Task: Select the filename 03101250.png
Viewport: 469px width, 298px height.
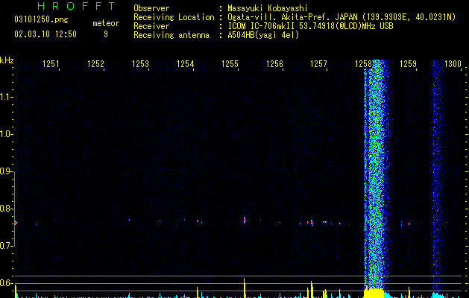Action: 41,20
